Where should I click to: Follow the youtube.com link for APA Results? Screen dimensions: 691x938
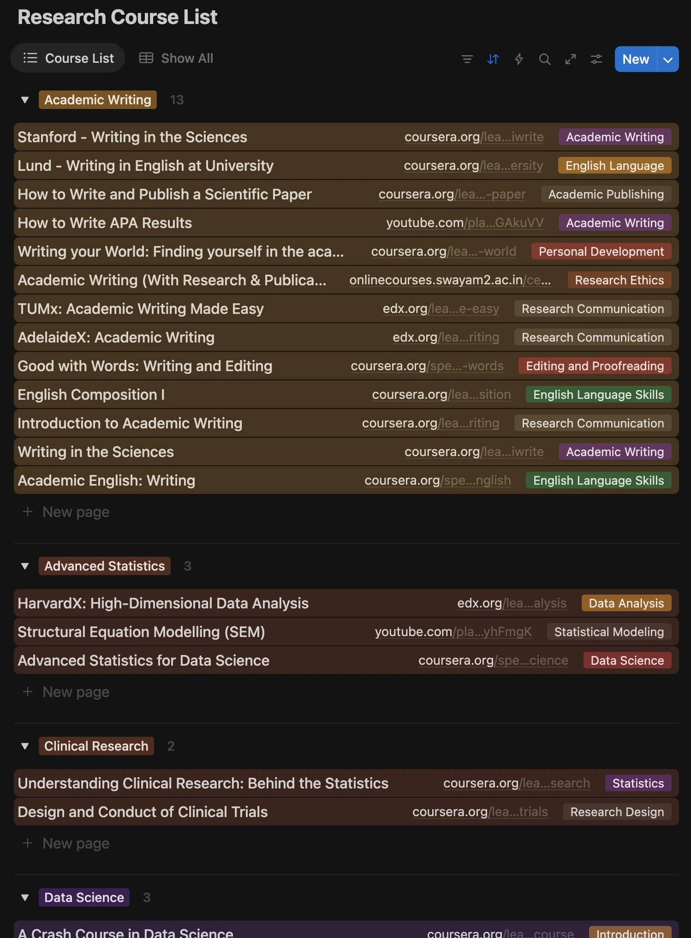point(465,223)
